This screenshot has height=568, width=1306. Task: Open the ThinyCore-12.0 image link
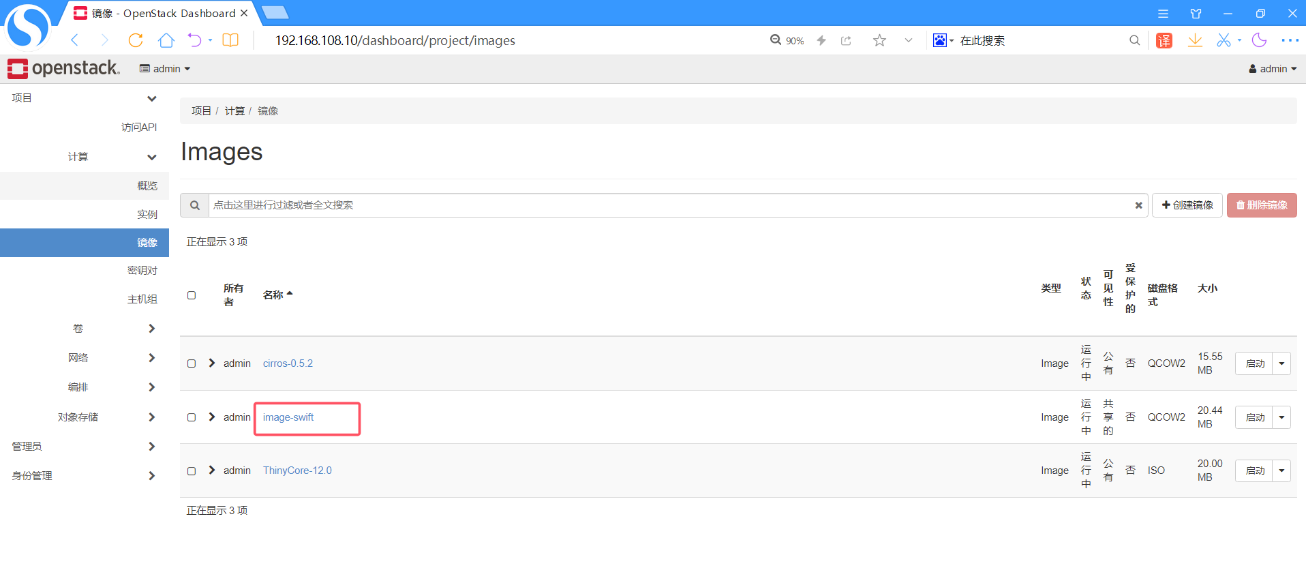[x=297, y=470]
